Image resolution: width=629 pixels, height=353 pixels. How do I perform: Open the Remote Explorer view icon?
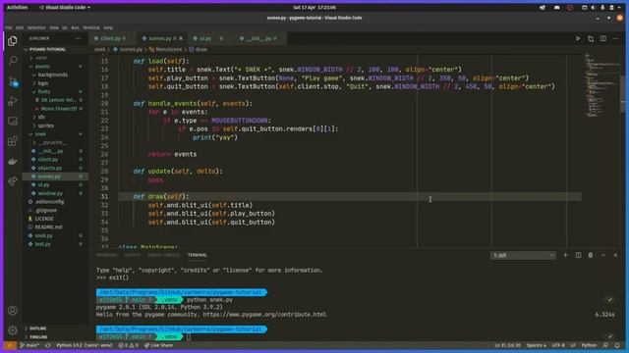(13, 121)
